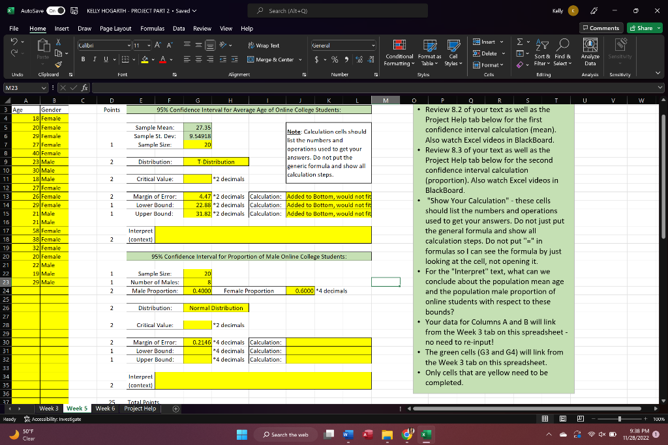Toggle Align Right
This screenshot has height=445, width=668.
pos(210,59)
